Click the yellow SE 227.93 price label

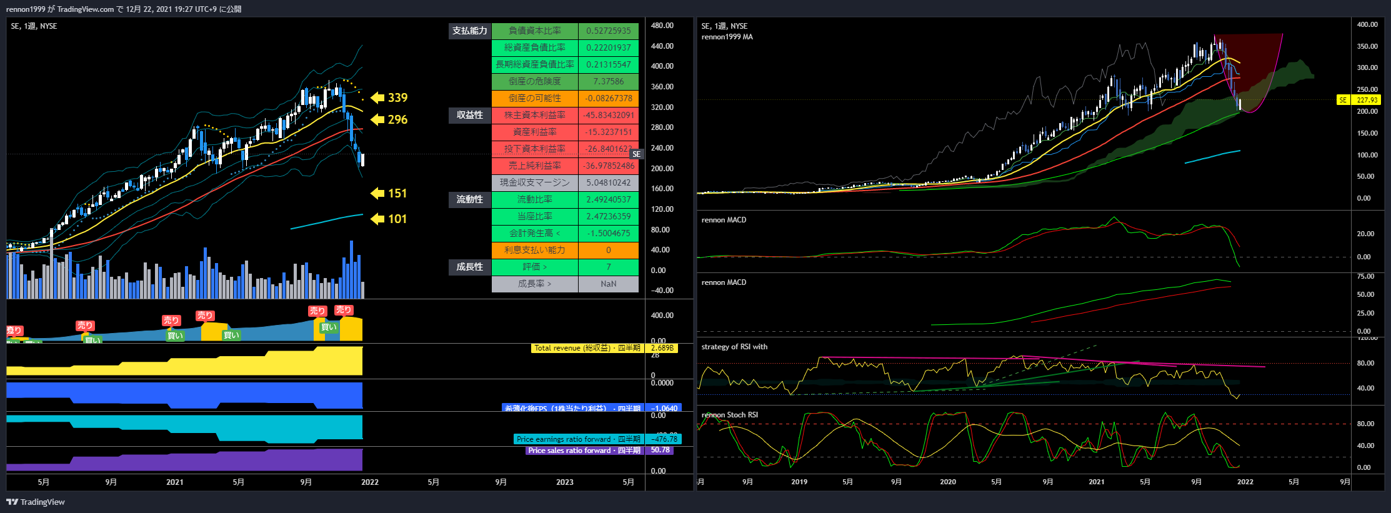tap(1357, 100)
